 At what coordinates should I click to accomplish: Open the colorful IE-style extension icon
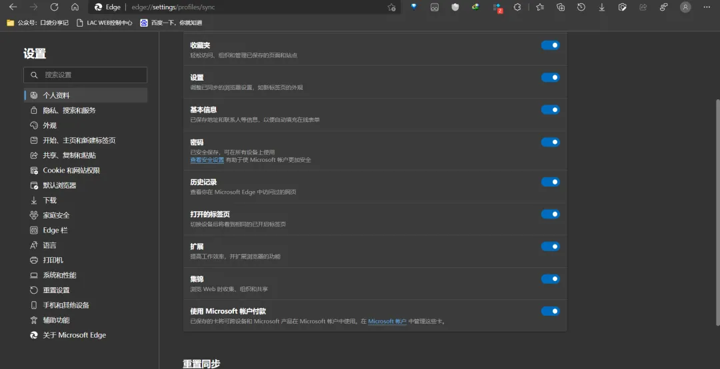[476, 7]
